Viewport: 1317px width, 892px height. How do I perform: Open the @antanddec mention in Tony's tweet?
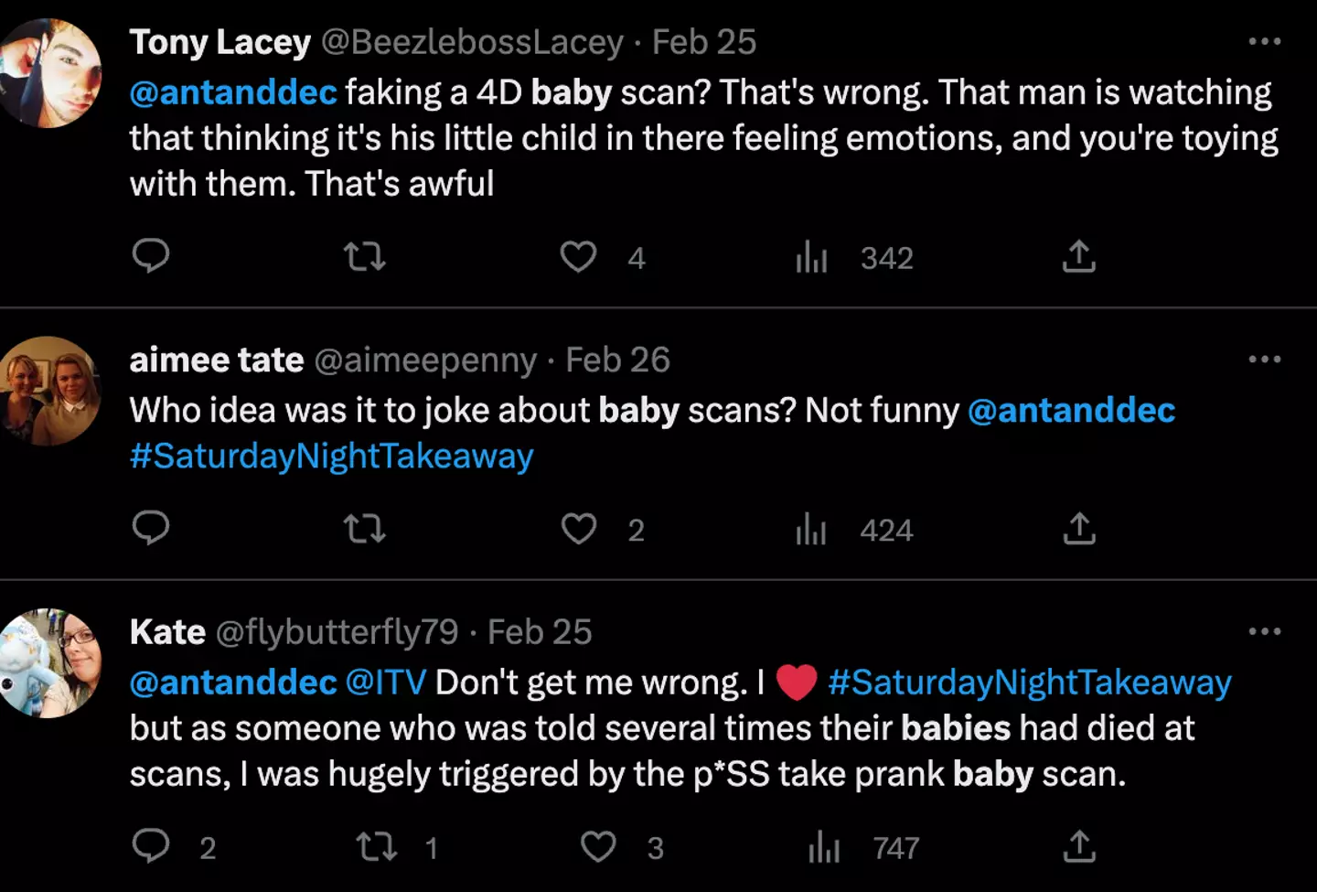click(232, 91)
